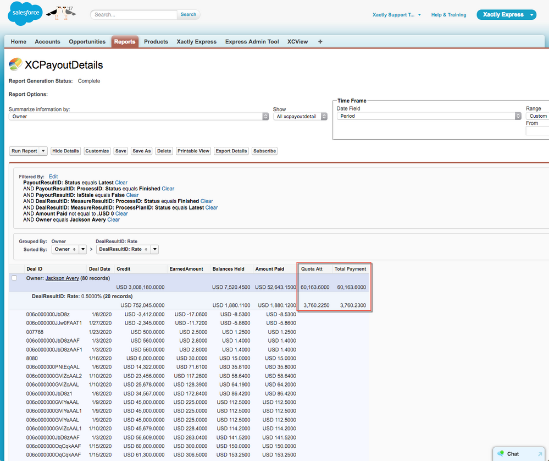Sort by DealResultID: Rate button
The width and height of the screenshot is (549, 461).
click(x=124, y=249)
